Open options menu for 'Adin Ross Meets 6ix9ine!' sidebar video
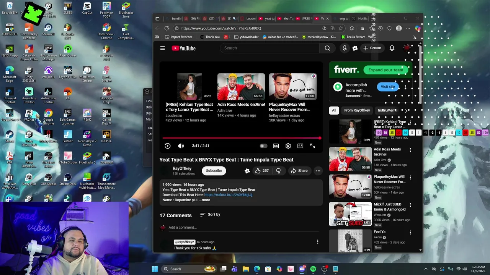Image resolution: width=490 pixels, height=275 pixels. tap(410, 150)
